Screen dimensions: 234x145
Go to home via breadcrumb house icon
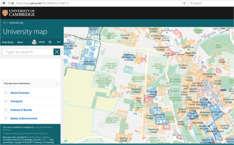4,23
